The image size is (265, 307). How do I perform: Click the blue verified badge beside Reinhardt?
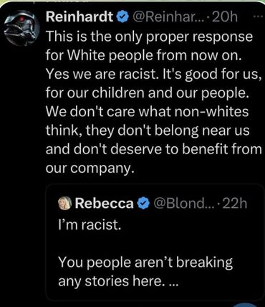tap(122, 17)
